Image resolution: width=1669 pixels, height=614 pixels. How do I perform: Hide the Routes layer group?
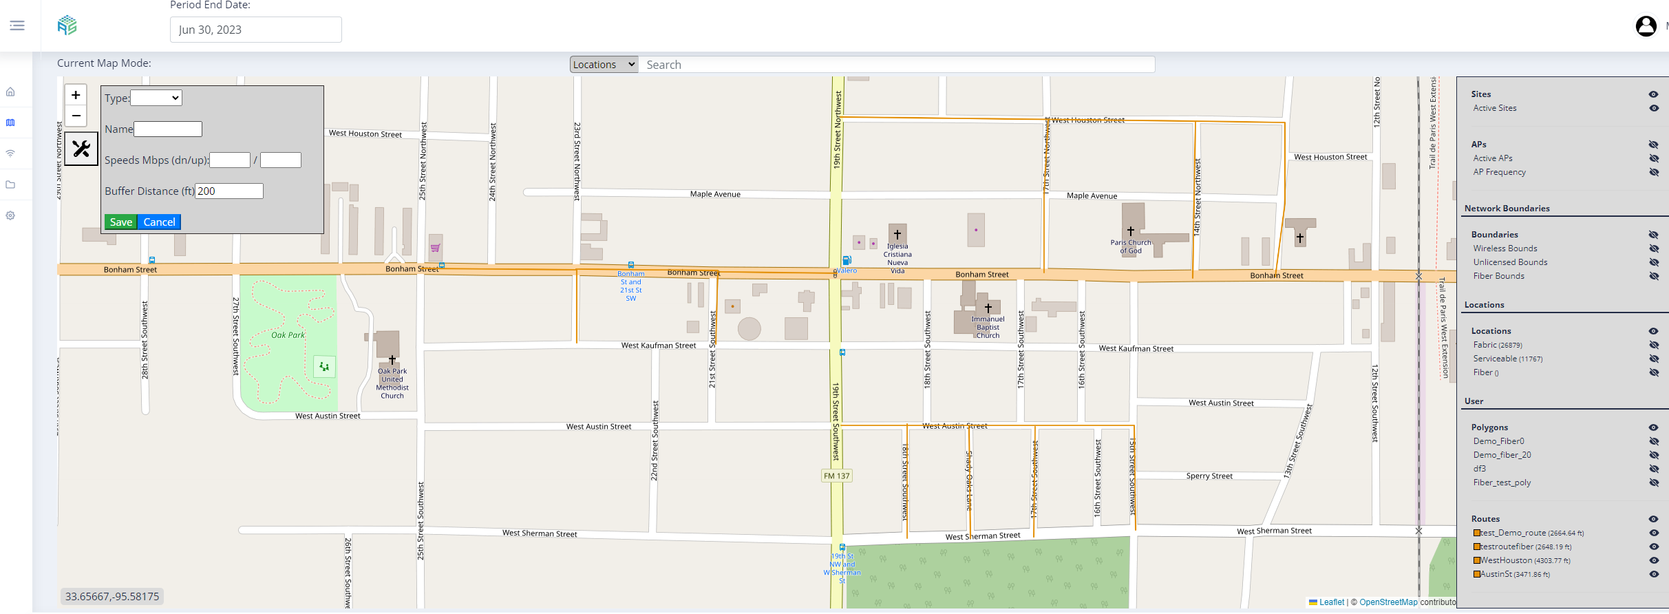(1653, 519)
